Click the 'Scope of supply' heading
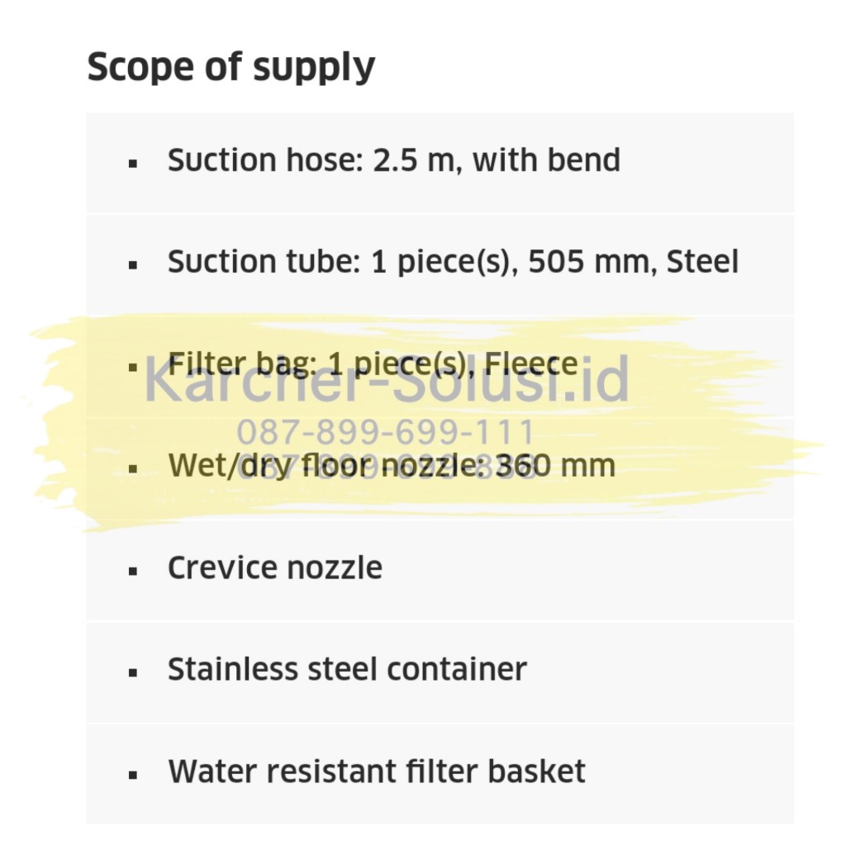 (231, 66)
